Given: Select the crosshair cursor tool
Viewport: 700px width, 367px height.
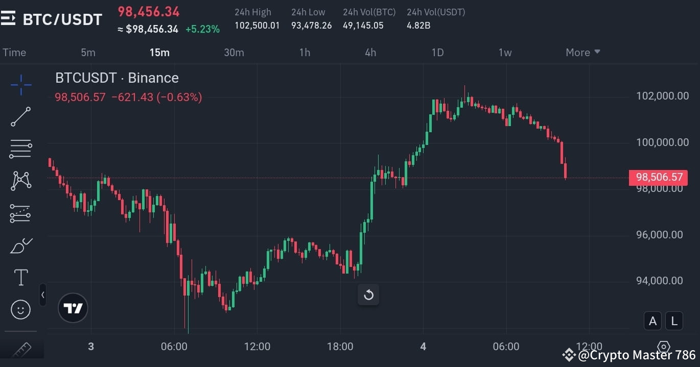Looking at the screenshot, I should [20, 85].
